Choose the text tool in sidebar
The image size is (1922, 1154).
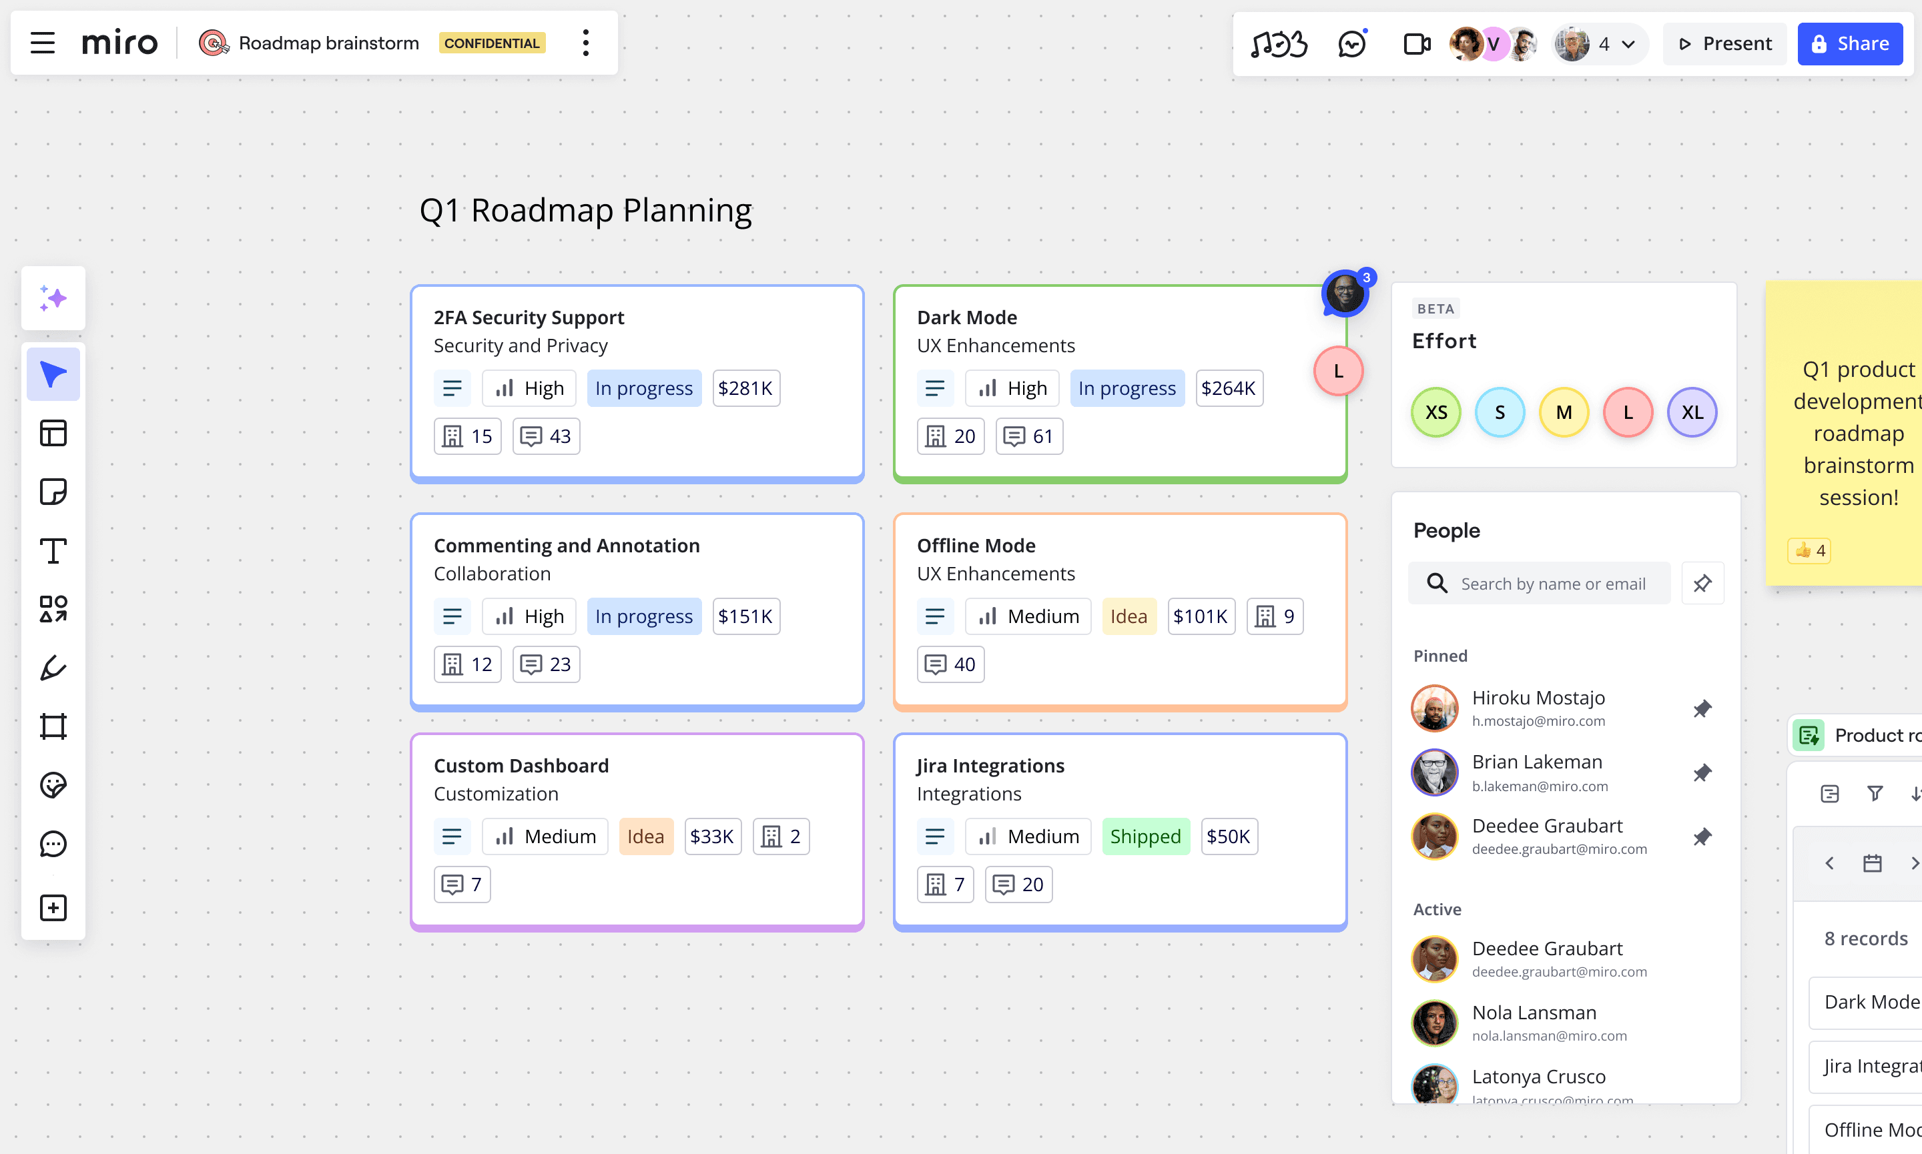53,550
